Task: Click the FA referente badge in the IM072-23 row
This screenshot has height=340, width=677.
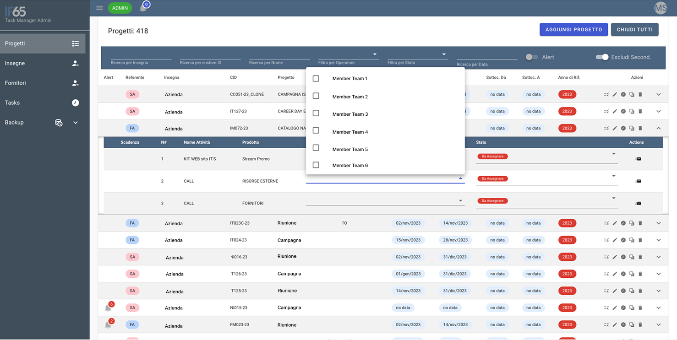Action: pyautogui.click(x=132, y=129)
